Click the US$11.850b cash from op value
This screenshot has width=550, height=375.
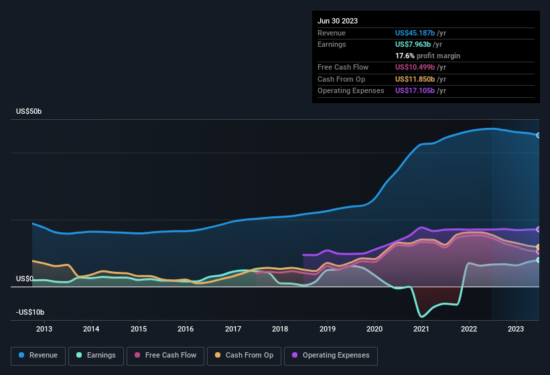point(415,79)
